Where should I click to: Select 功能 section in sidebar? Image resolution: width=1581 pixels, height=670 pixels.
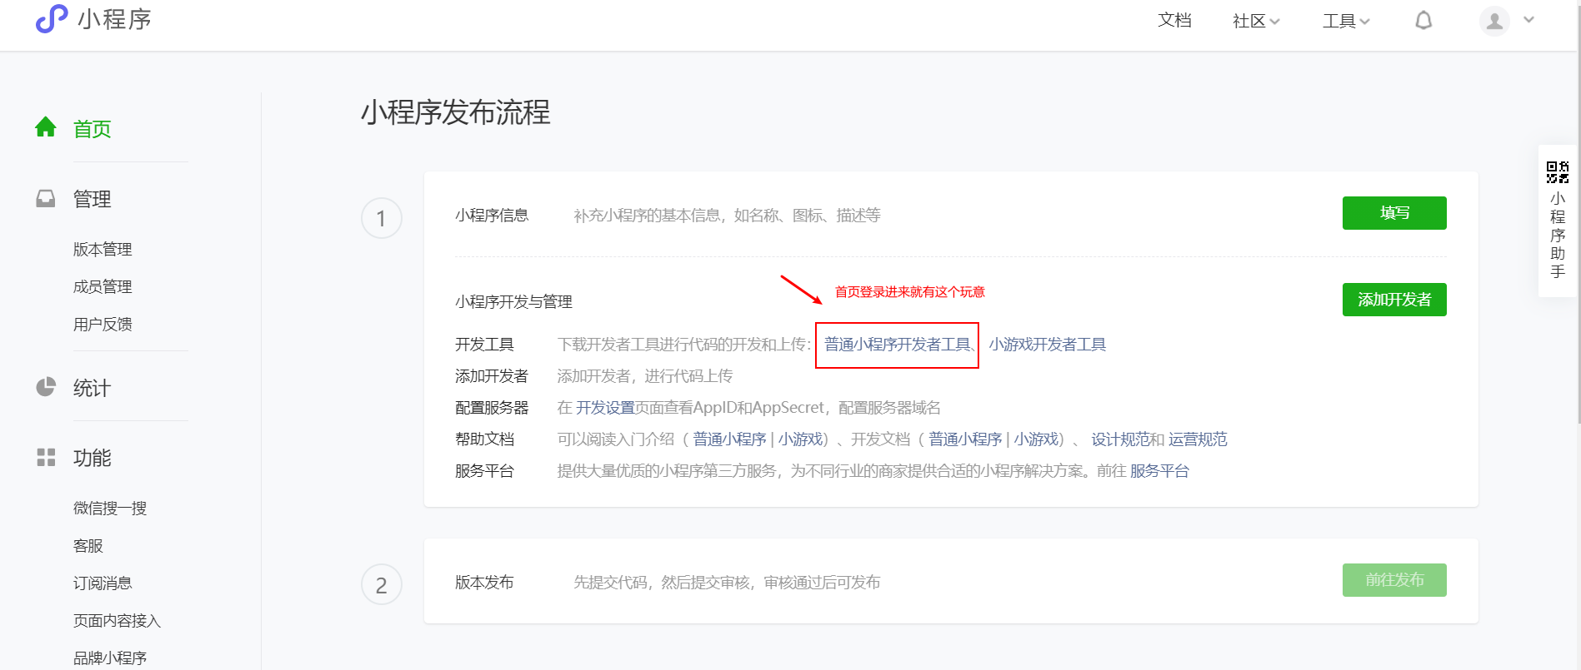pos(93,458)
